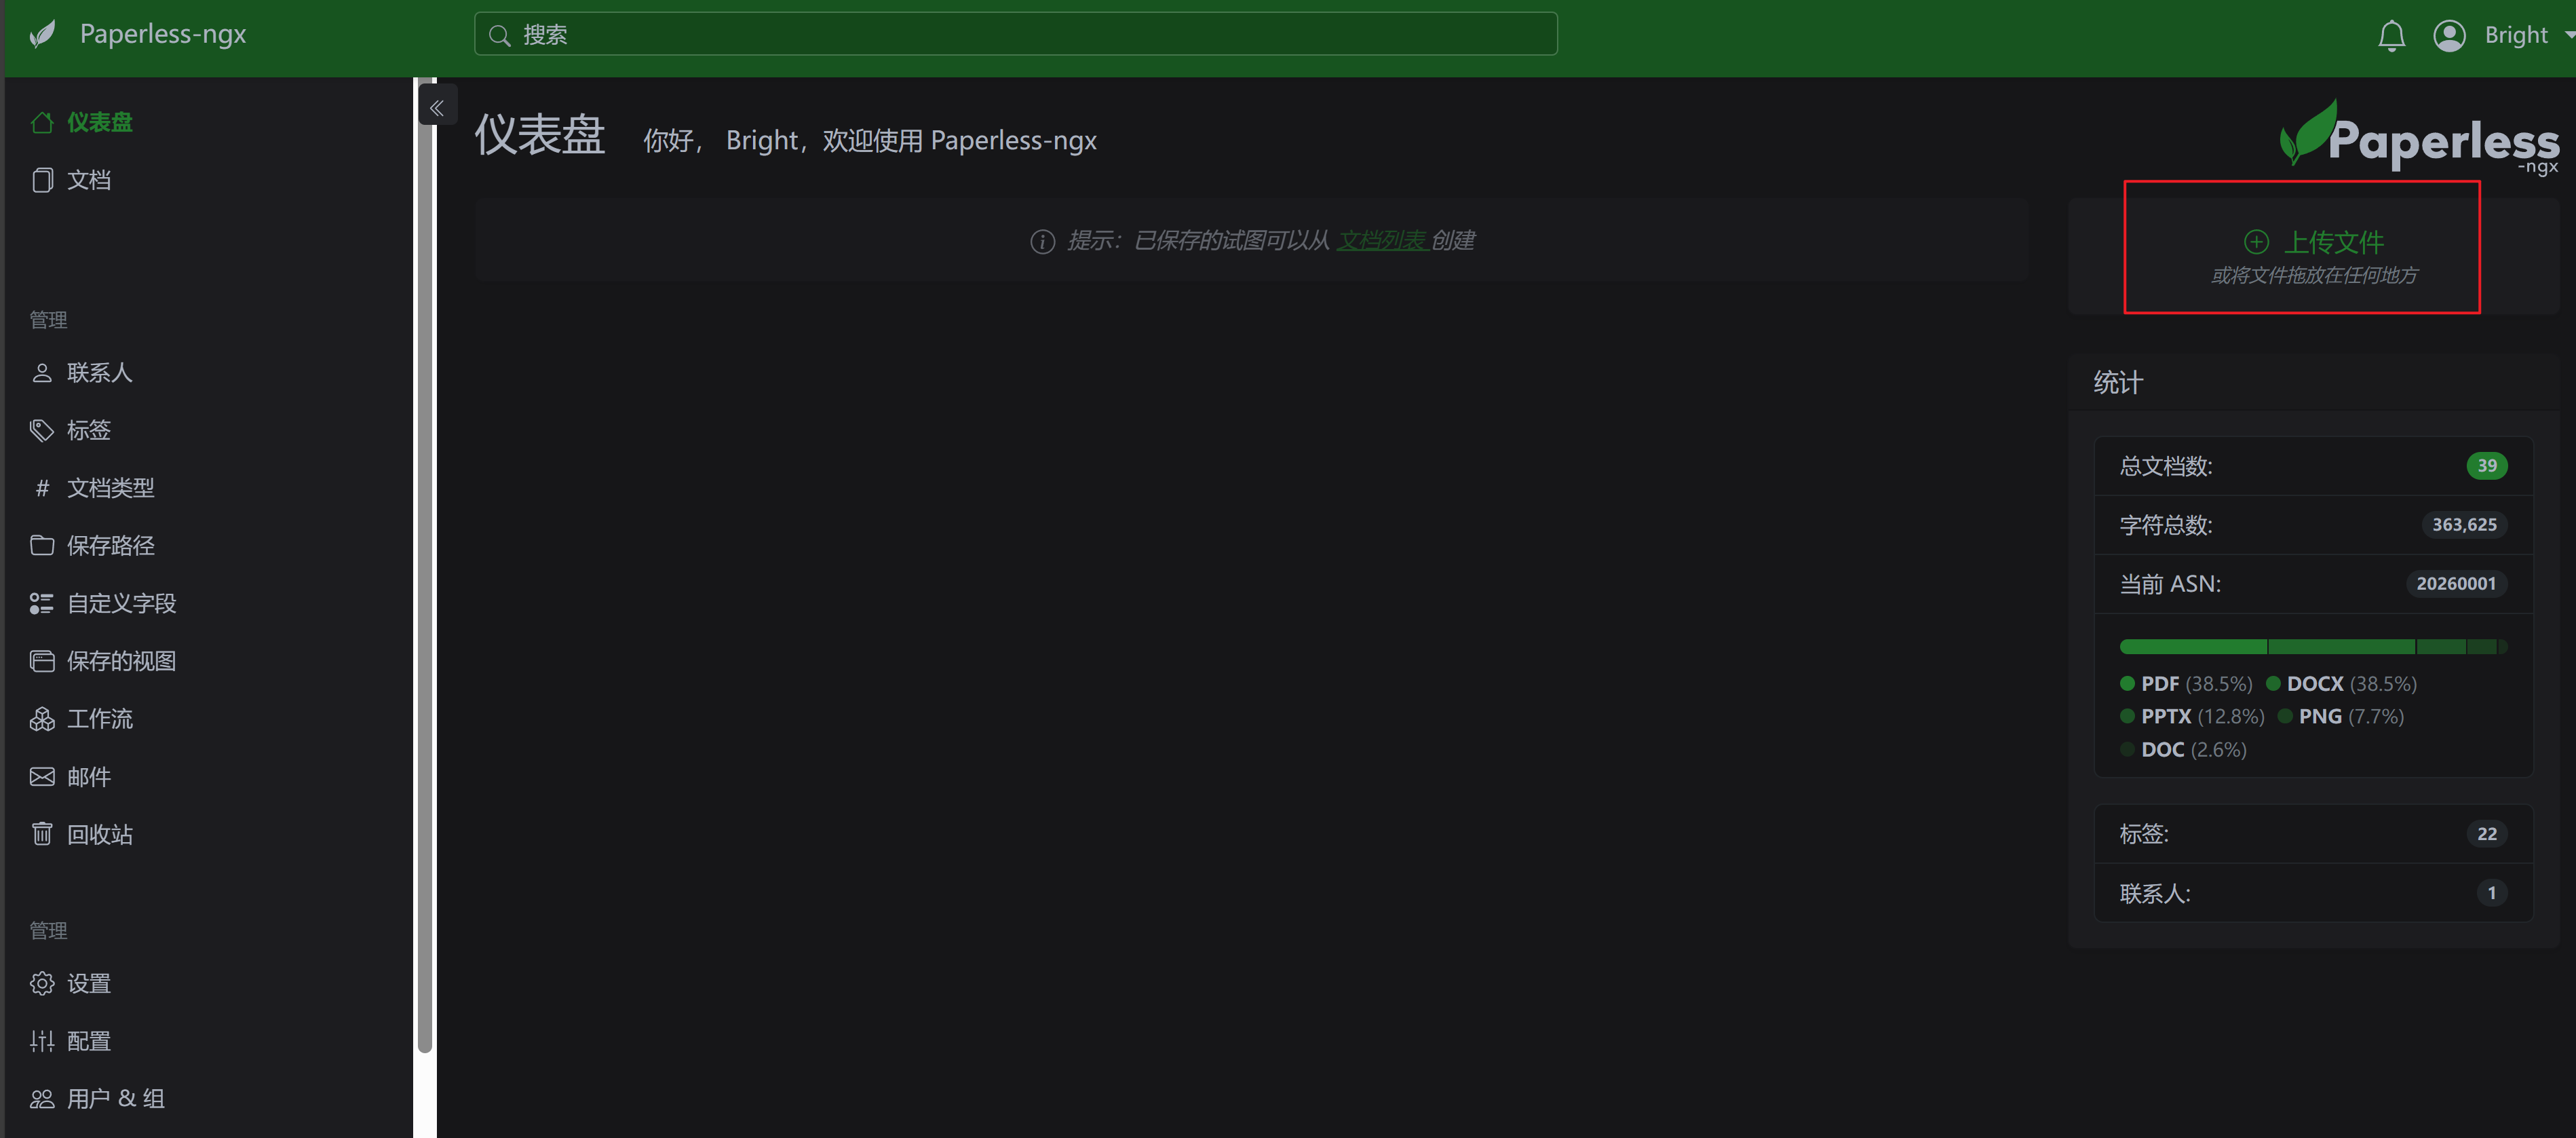The height and width of the screenshot is (1138, 2576).
Task: Click the welcome text '你好， Bright，欢迎使用 Paperless-ngx'
Action: coord(870,141)
